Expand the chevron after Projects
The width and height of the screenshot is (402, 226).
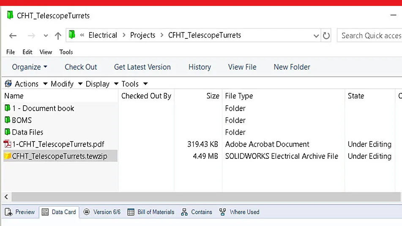(x=162, y=35)
